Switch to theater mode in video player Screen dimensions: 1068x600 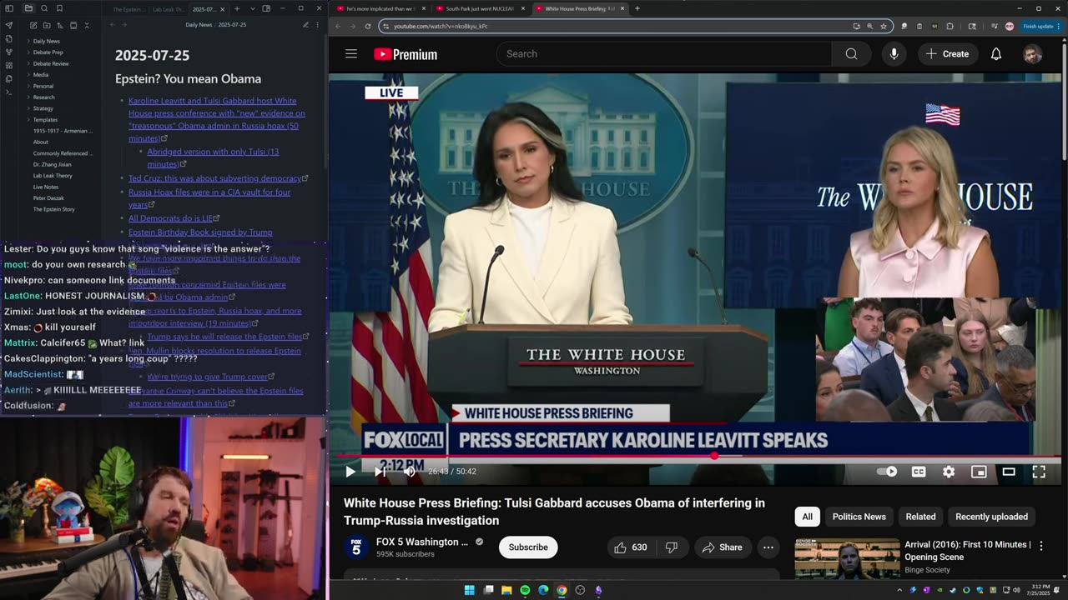1009,472
